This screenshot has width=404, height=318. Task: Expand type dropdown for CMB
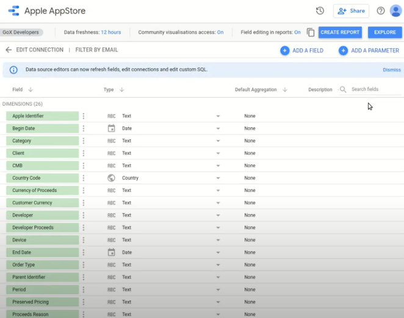pyautogui.click(x=218, y=166)
